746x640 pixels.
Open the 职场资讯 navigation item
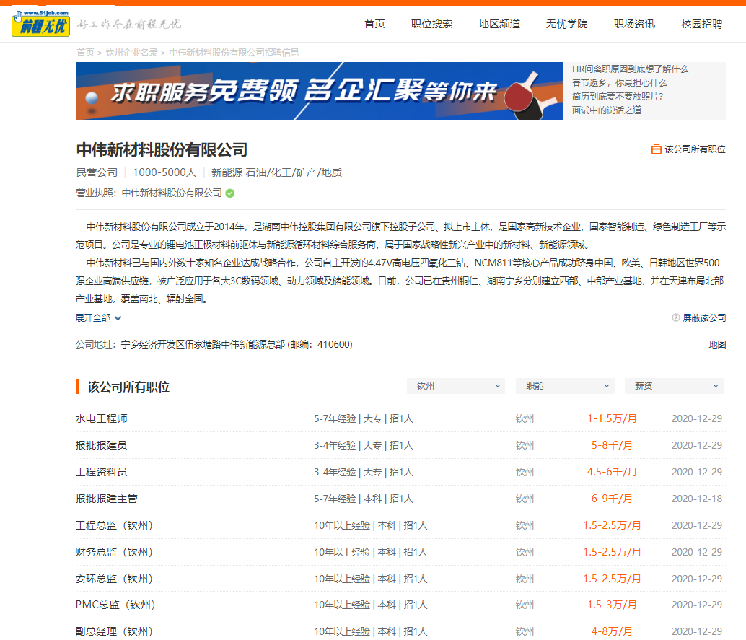(634, 24)
